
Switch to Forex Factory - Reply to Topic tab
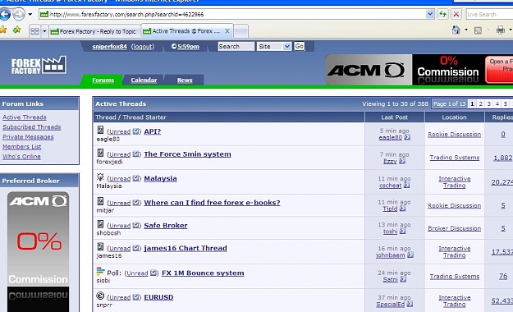tap(95, 31)
